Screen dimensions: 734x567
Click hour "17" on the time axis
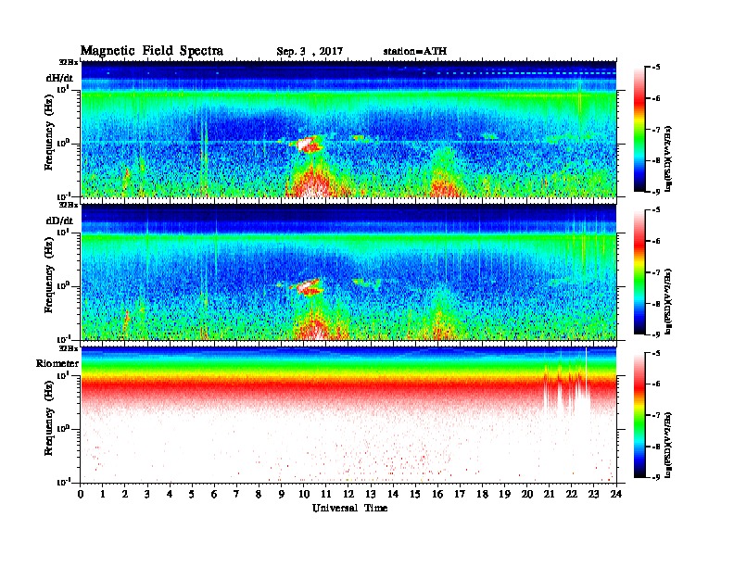(x=460, y=495)
